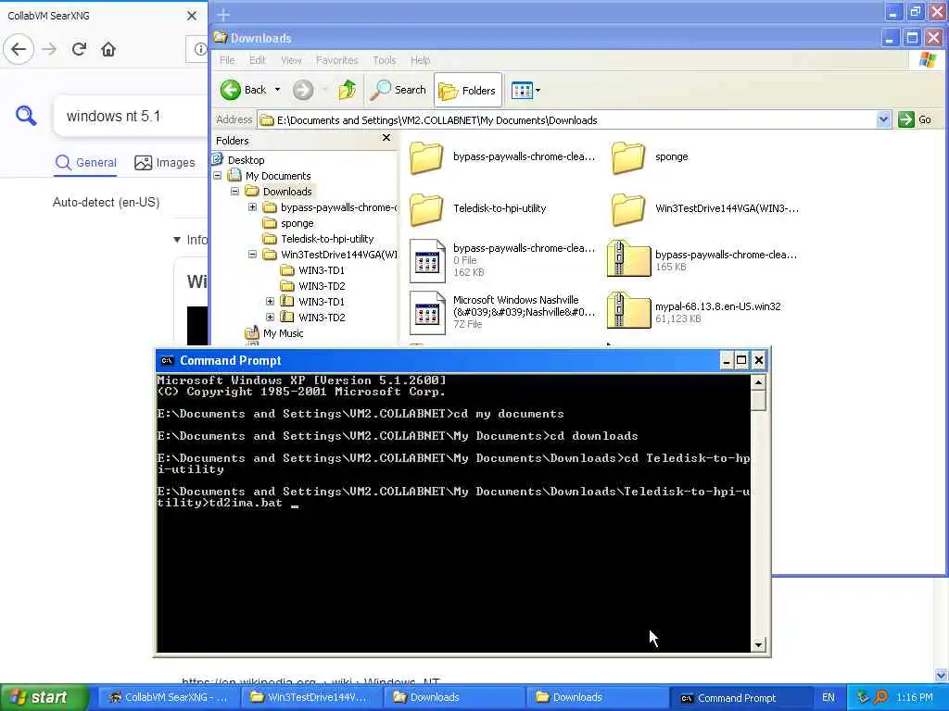Go to the browser home page
The width and height of the screenshot is (949, 711).
(108, 49)
